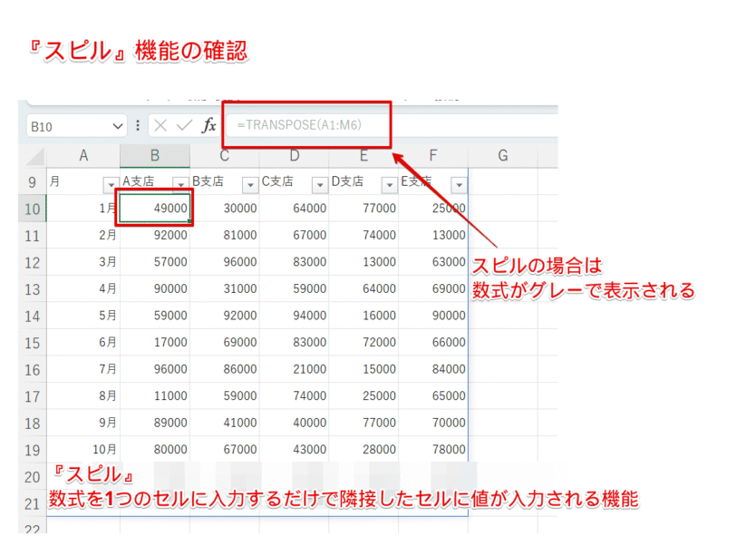Select row 14 header

32,316
